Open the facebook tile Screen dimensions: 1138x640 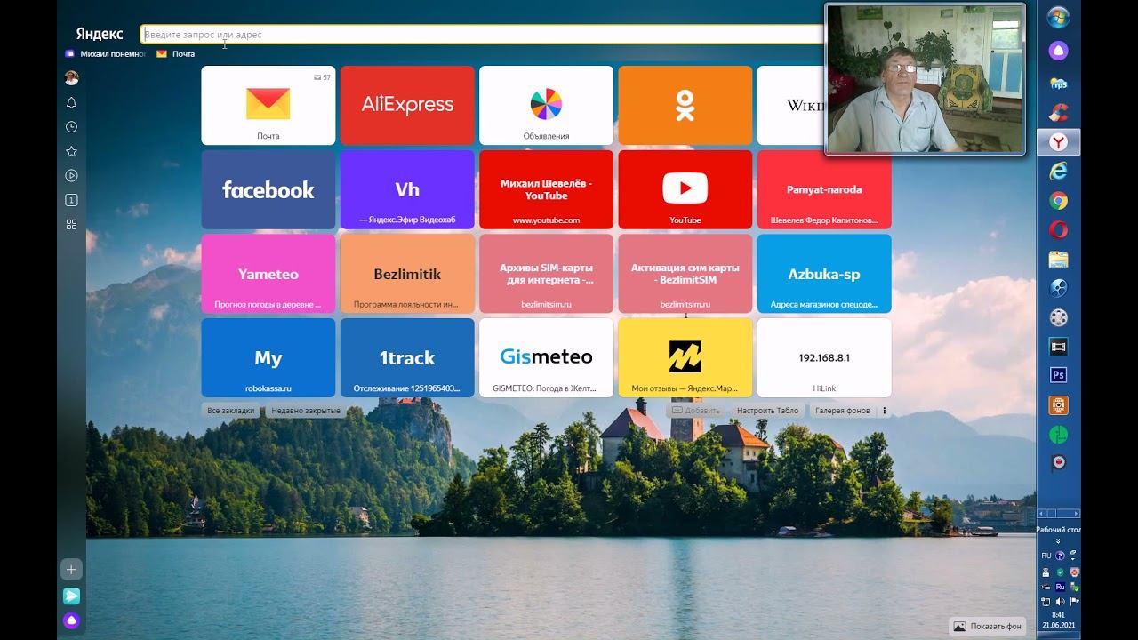[268, 189]
